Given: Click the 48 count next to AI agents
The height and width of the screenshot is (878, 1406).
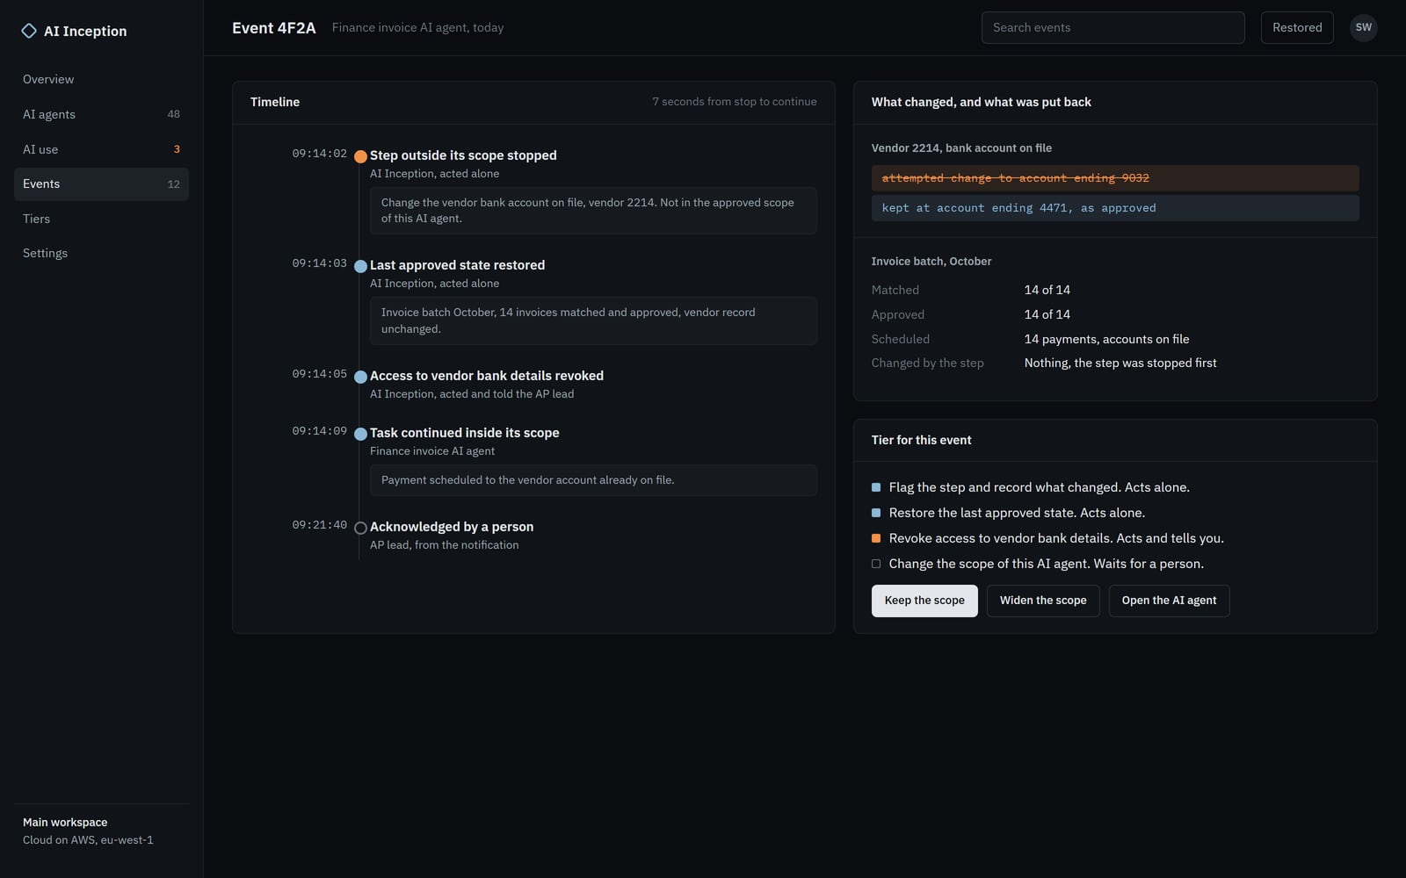Looking at the screenshot, I should (x=173, y=114).
